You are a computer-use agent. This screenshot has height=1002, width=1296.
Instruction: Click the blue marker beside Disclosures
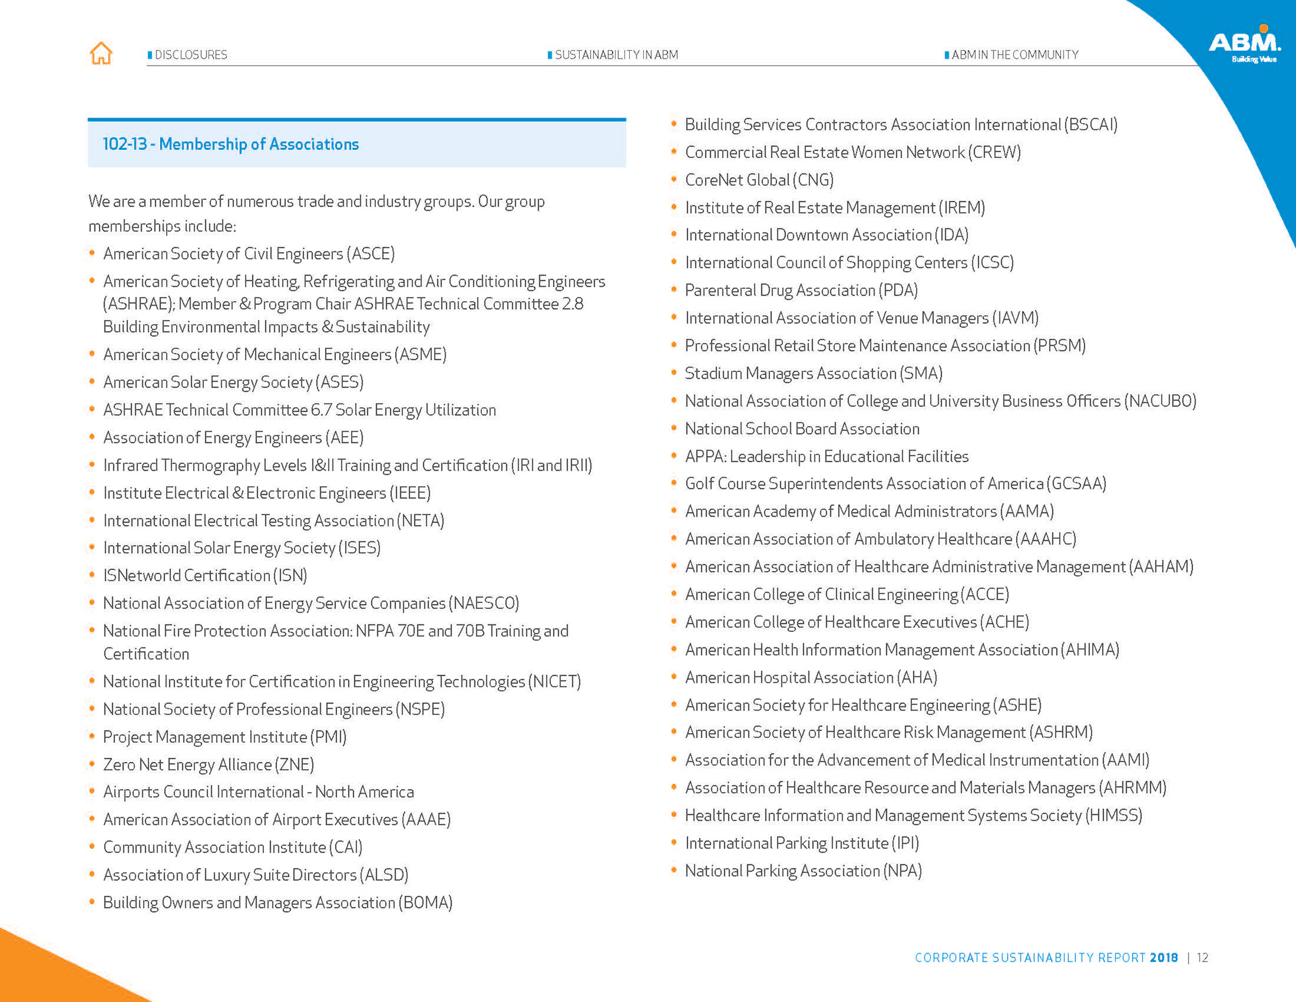[150, 55]
